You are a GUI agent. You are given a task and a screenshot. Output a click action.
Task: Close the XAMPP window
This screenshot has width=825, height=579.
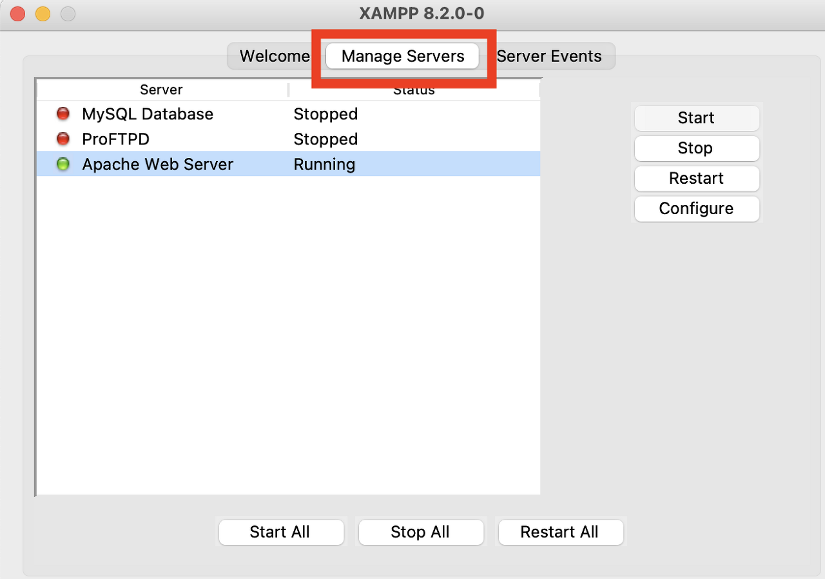click(18, 13)
